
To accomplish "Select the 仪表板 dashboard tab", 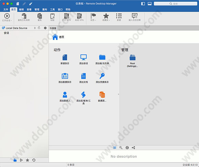I will coord(53,28).
